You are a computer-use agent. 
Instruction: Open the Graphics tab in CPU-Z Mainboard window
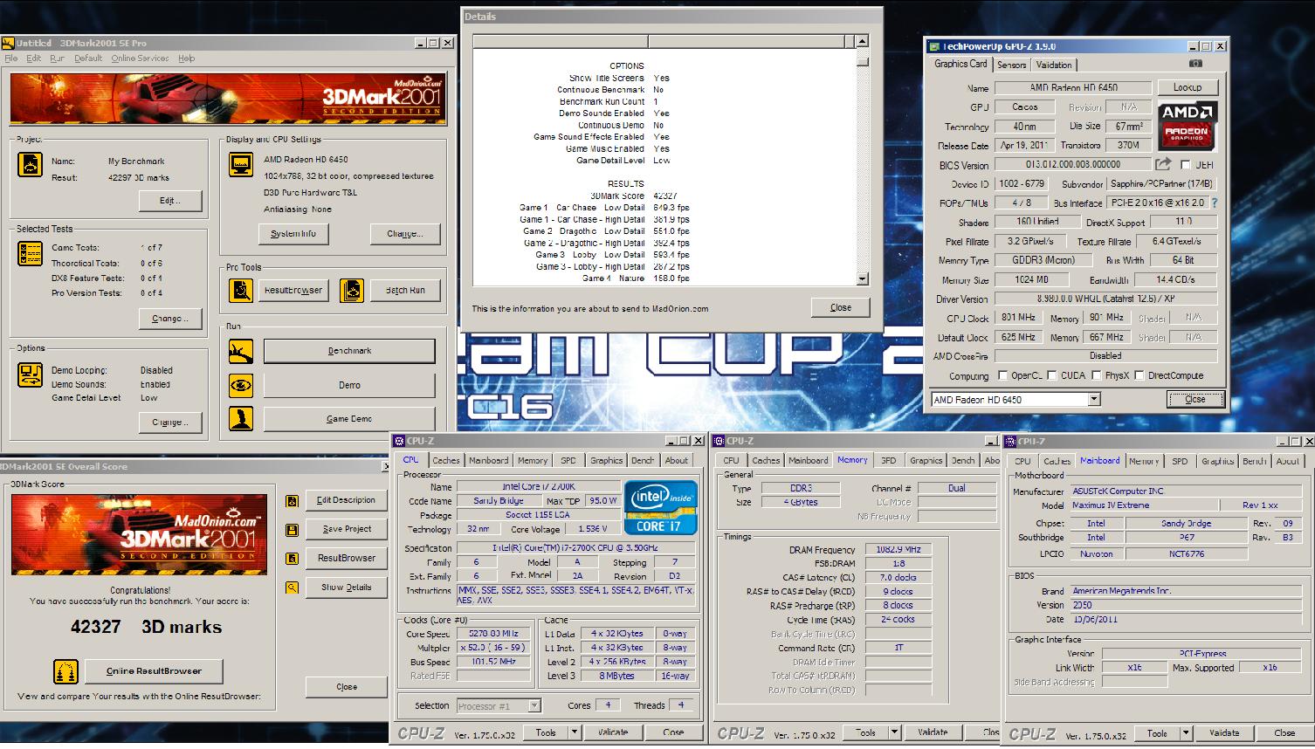[1217, 461]
